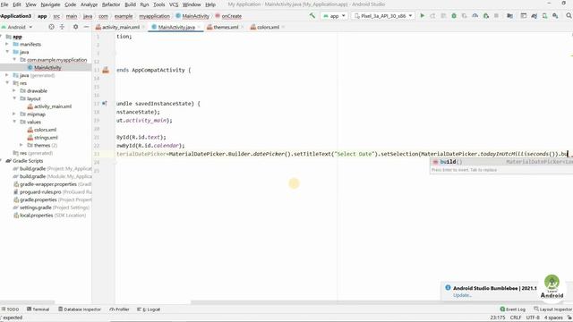573x322 pixels.
Task: Close the MainActivity.java tab
Action: coord(199,27)
